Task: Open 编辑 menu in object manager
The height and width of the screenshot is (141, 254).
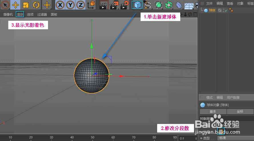Action: coord(220,3)
